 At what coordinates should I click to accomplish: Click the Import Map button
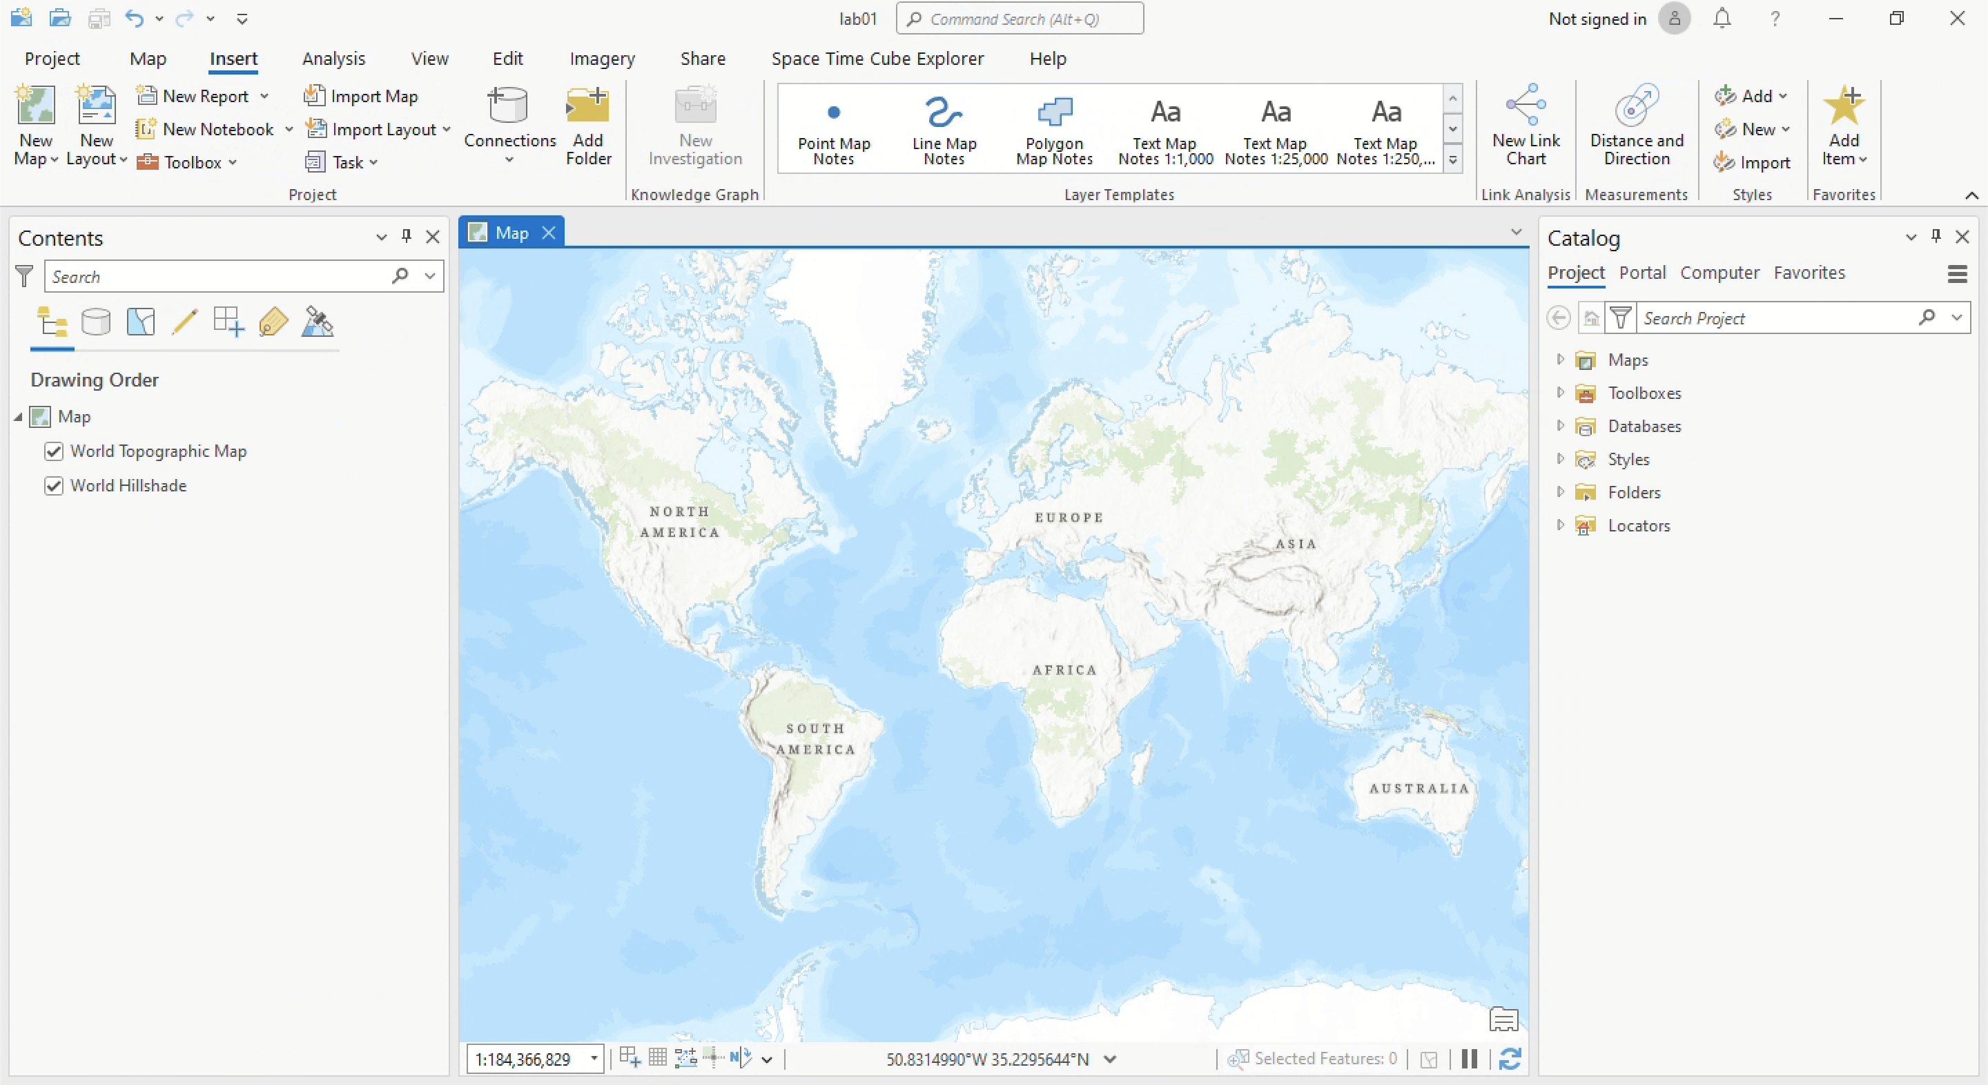(362, 96)
